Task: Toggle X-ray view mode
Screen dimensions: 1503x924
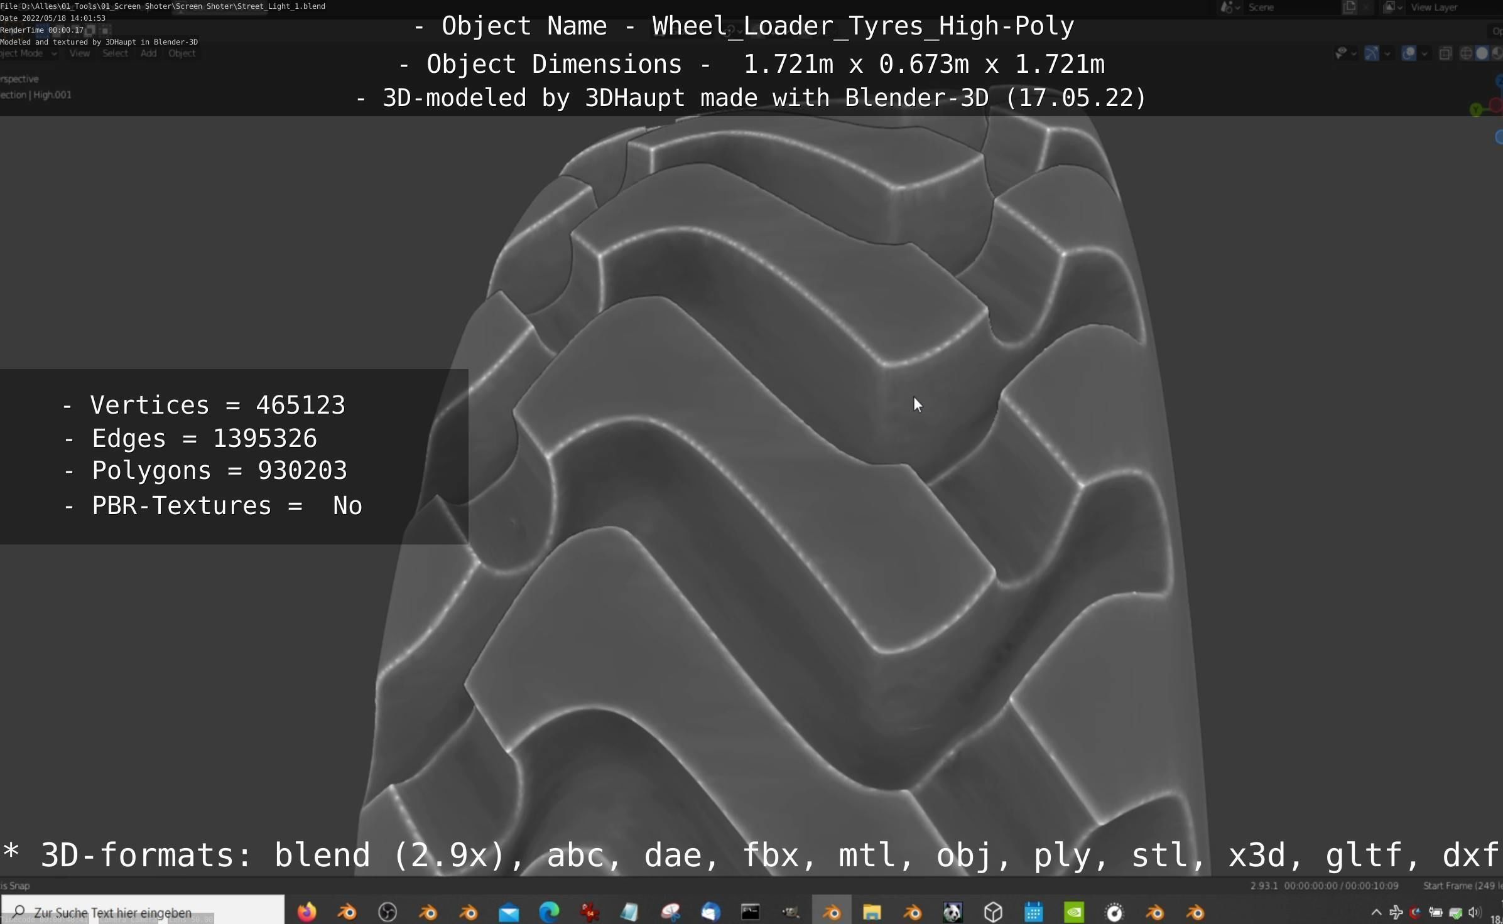Action: click(x=1445, y=53)
